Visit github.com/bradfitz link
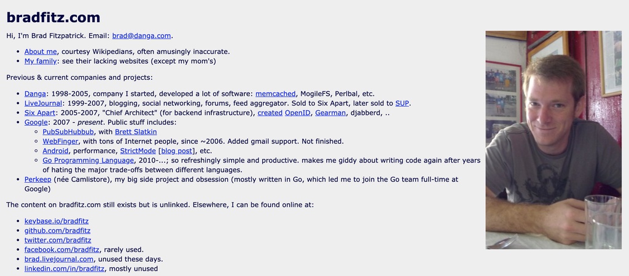This screenshot has width=629, height=276. 57,231
